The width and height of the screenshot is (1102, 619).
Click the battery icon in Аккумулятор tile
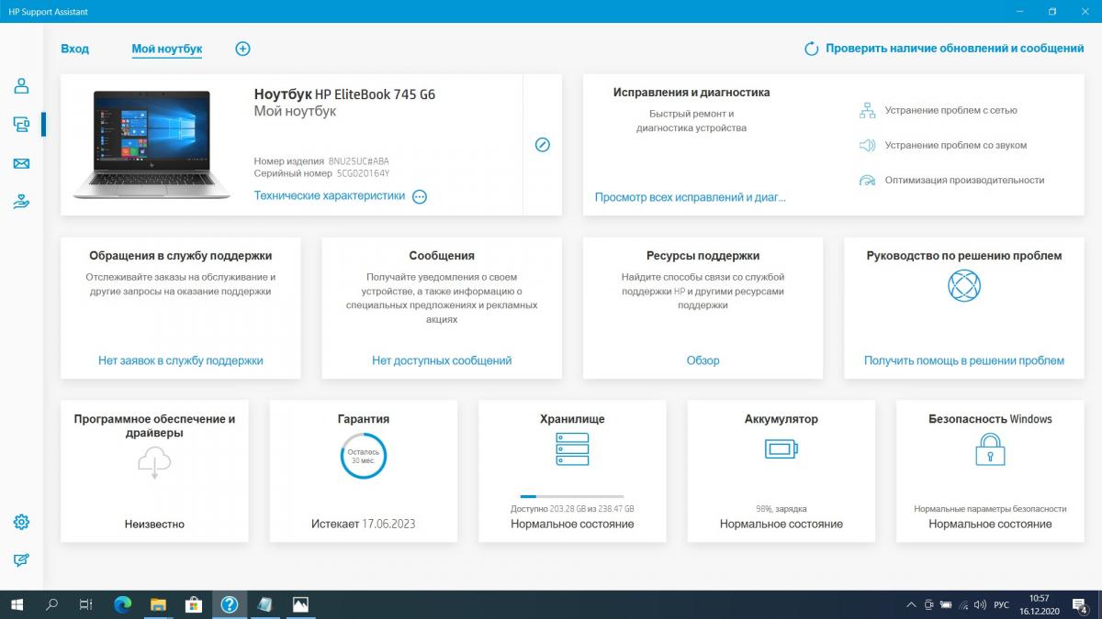782,449
